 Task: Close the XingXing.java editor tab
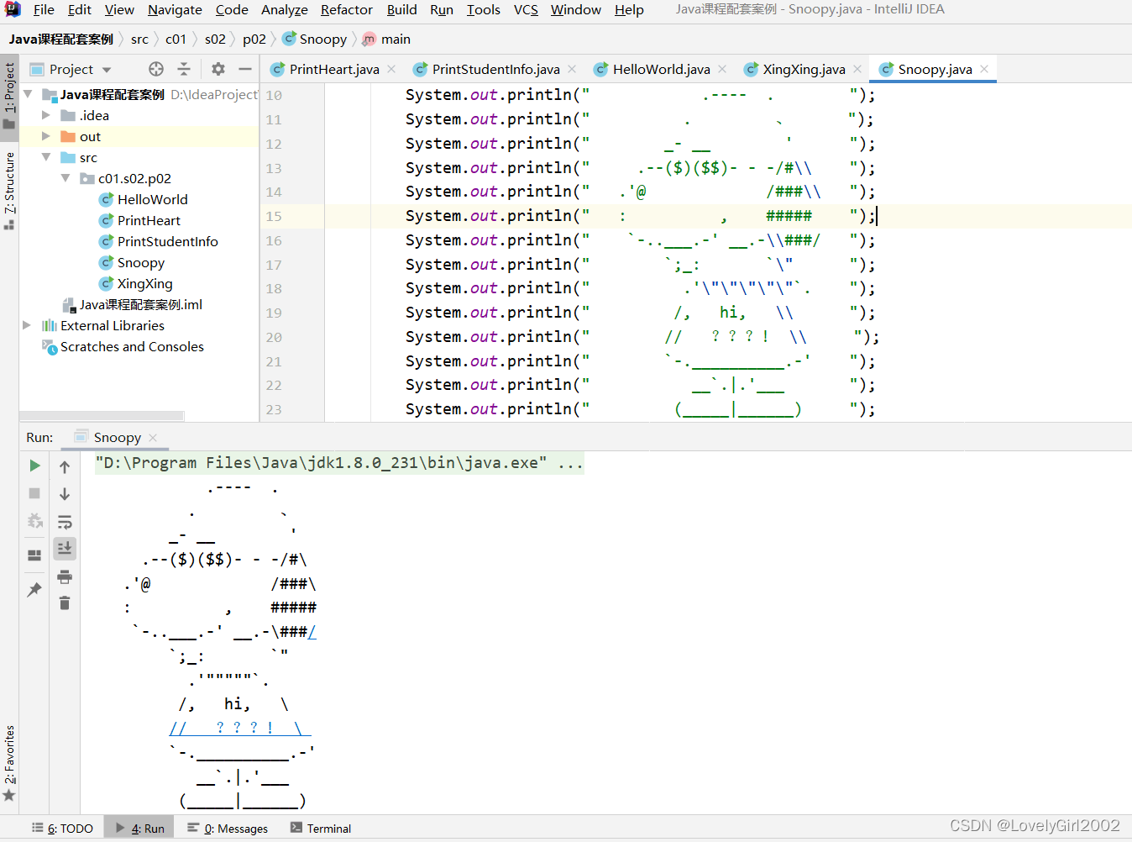coord(857,69)
